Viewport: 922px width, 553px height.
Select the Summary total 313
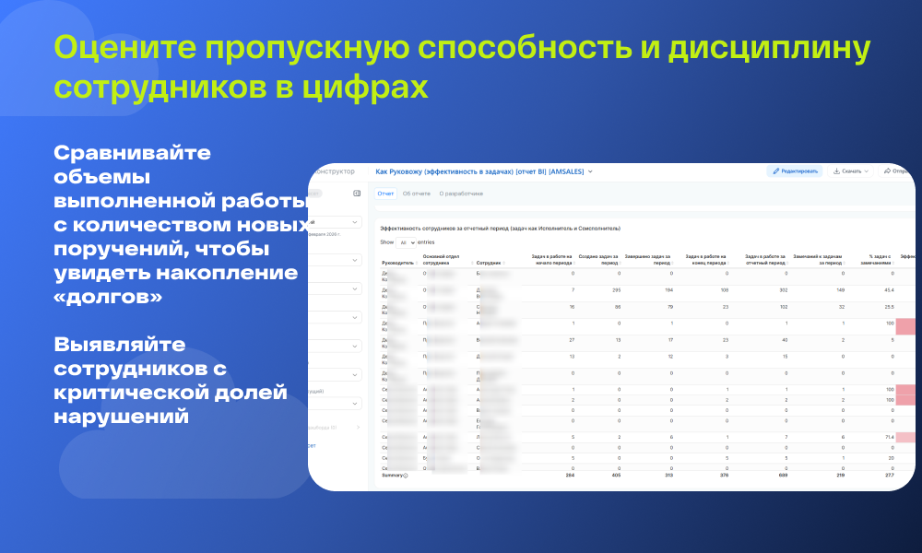(x=668, y=475)
